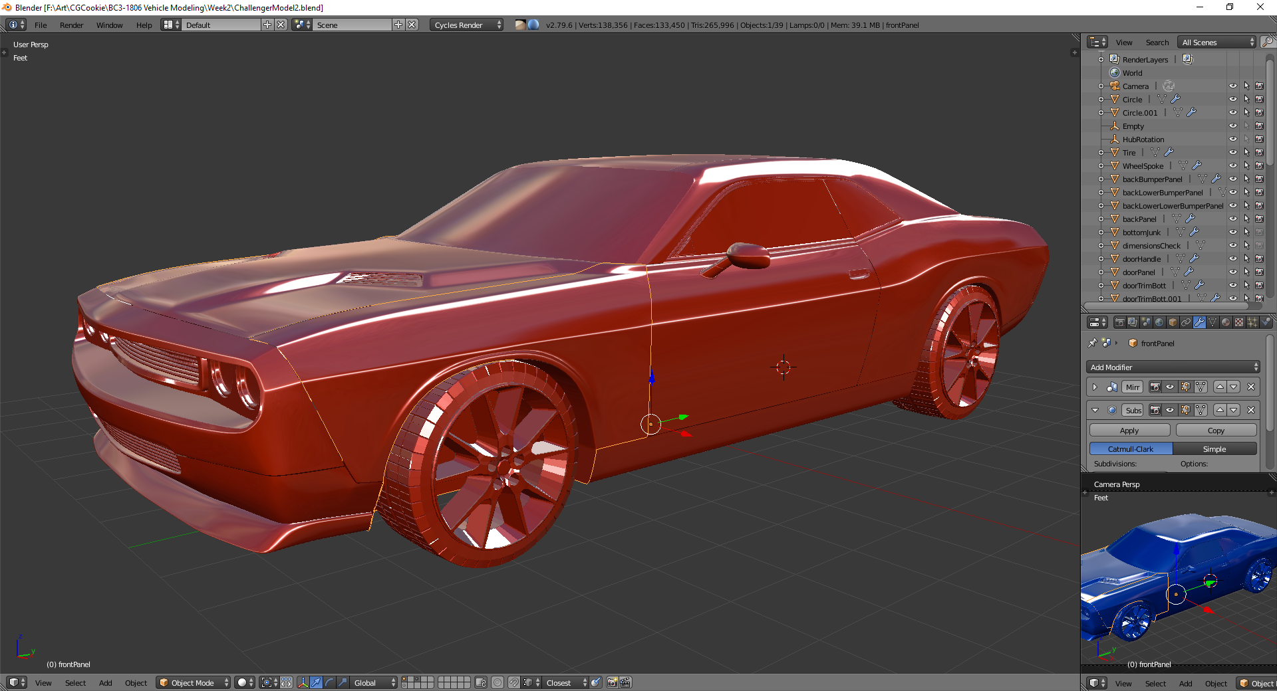Click the Default screen layout name field

(x=222, y=25)
